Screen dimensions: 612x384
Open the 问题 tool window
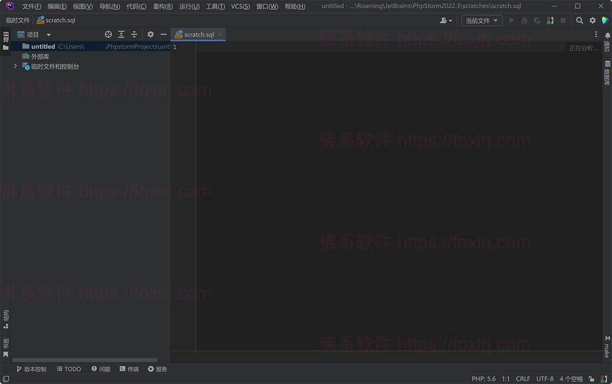point(100,369)
